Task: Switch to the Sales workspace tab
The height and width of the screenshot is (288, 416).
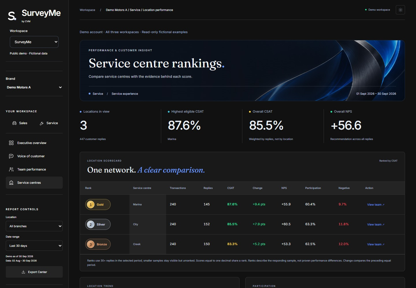Action: [x=20, y=123]
